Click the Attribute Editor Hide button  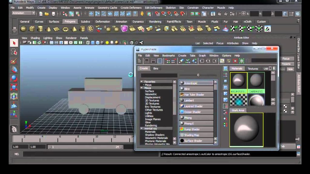click(290, 69)
